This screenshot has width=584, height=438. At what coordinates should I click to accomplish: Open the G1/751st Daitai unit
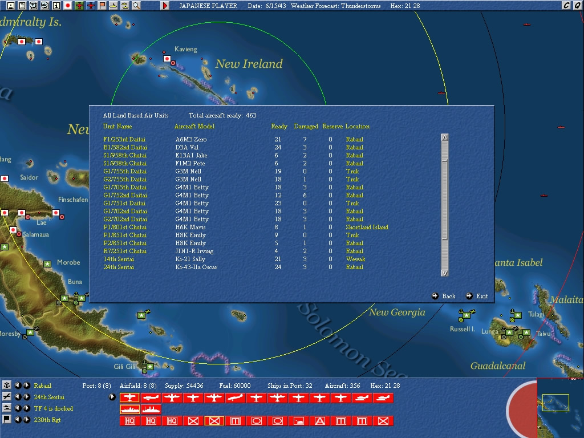coord(124,204)
